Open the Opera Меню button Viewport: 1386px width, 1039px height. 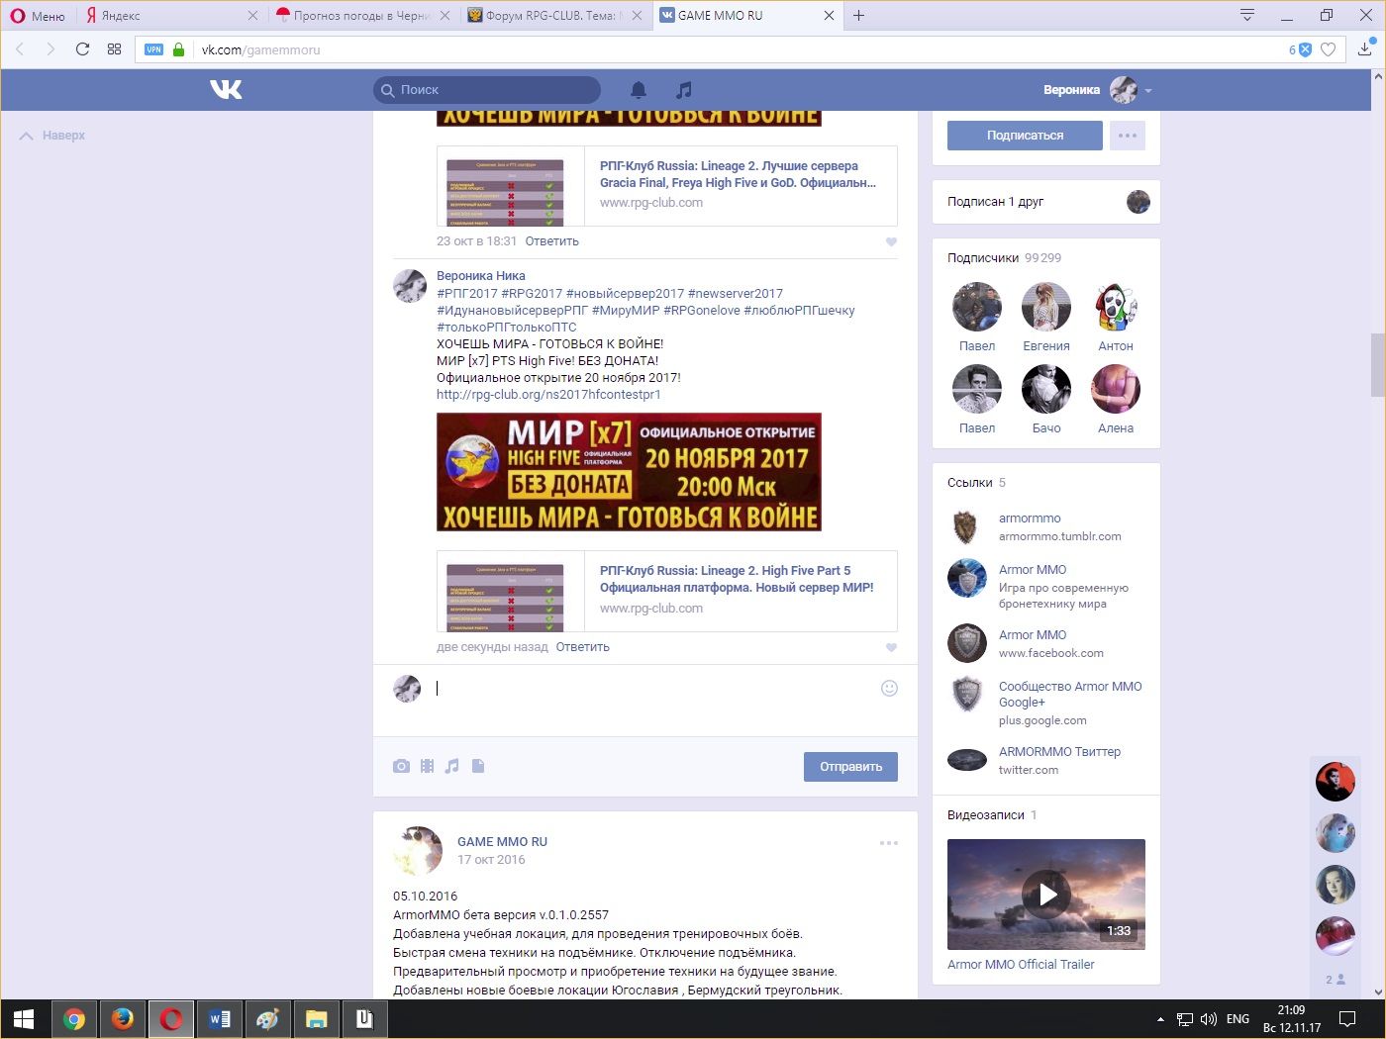[x=38, y=16]
